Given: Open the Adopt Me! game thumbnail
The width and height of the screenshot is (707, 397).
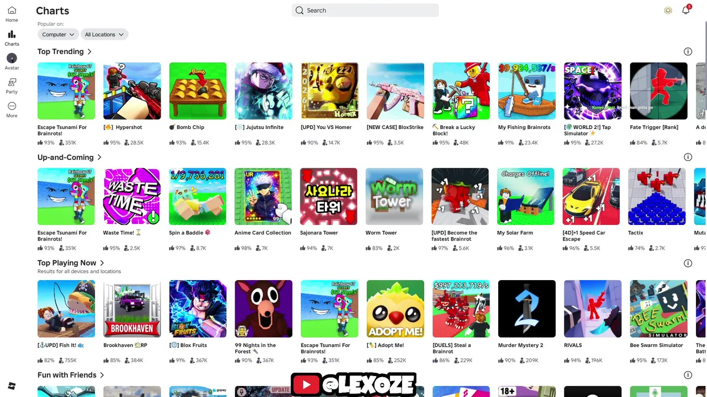Looking at the screenshot, I should click(x=395, y=309).
